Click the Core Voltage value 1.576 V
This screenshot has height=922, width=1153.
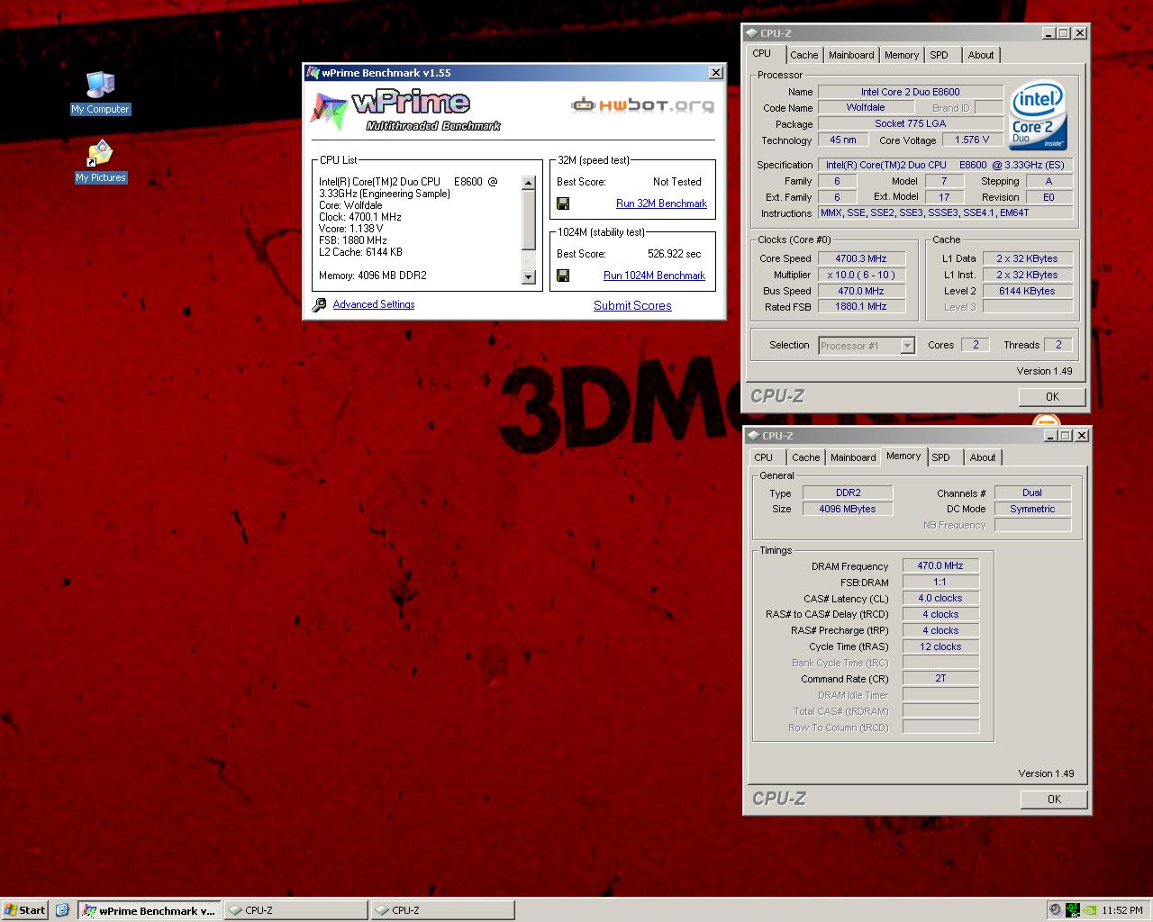[x=972, y=140]
